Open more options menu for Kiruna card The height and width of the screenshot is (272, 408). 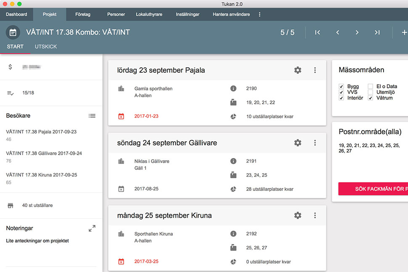click(x=315, y=216)
